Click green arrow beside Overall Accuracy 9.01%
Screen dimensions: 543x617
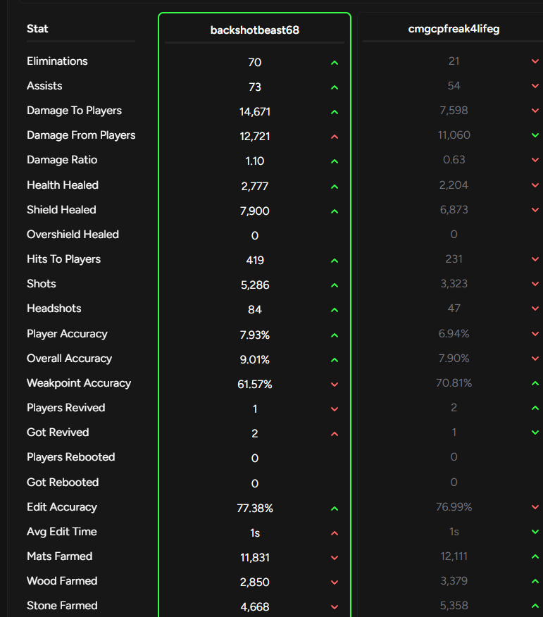click(x=335, y=360)
